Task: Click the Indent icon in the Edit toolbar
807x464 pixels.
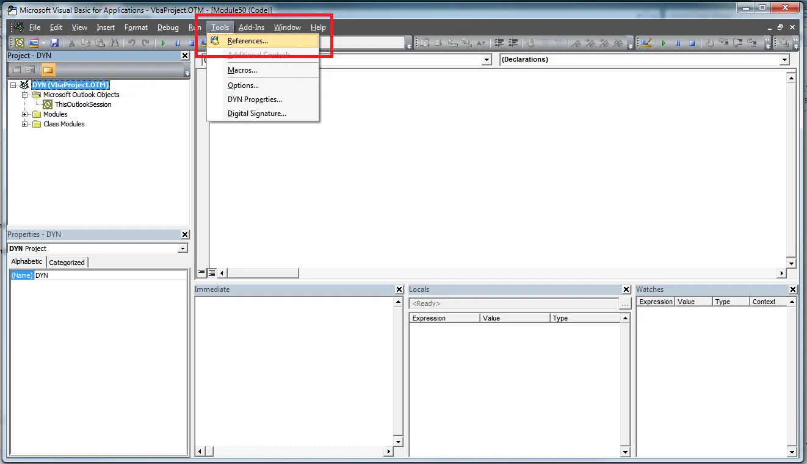Action: click(499, 43)
